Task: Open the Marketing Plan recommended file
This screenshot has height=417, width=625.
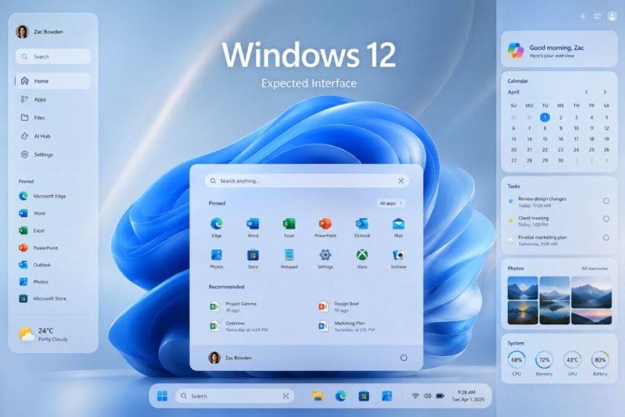Action: 347,326
